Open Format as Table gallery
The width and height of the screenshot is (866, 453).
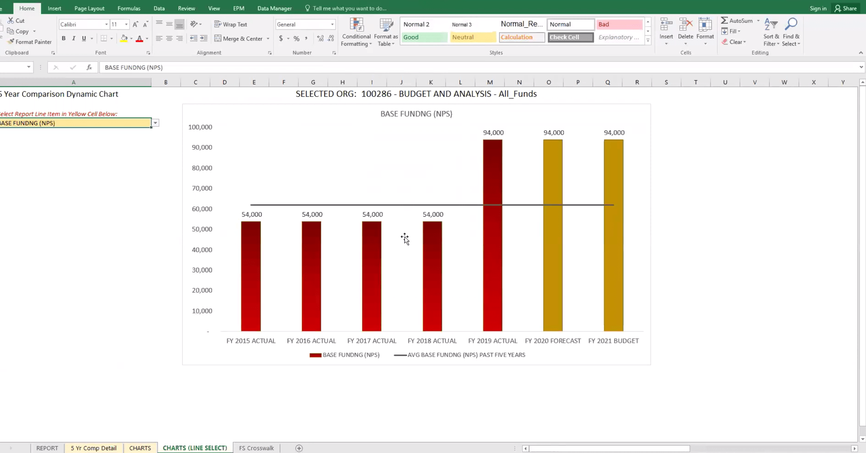(x=386, y=32)
